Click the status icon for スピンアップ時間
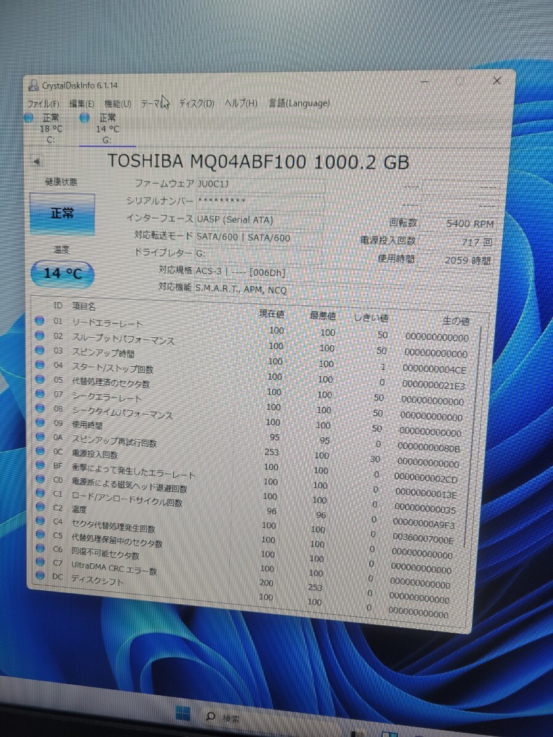Viewport: 553px width, 737px height. click(41, 350)
